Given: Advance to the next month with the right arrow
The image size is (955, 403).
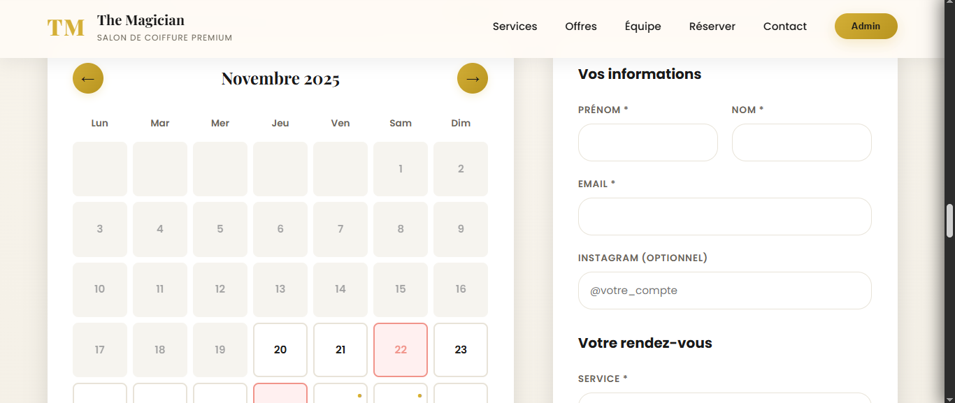Looking at the screenshot, I should coord(473,78).
